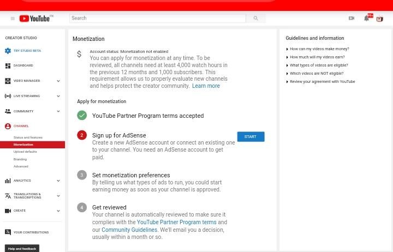Open the hamburger guide menu
The image size is (393, 252).
(x=13, y=19)
